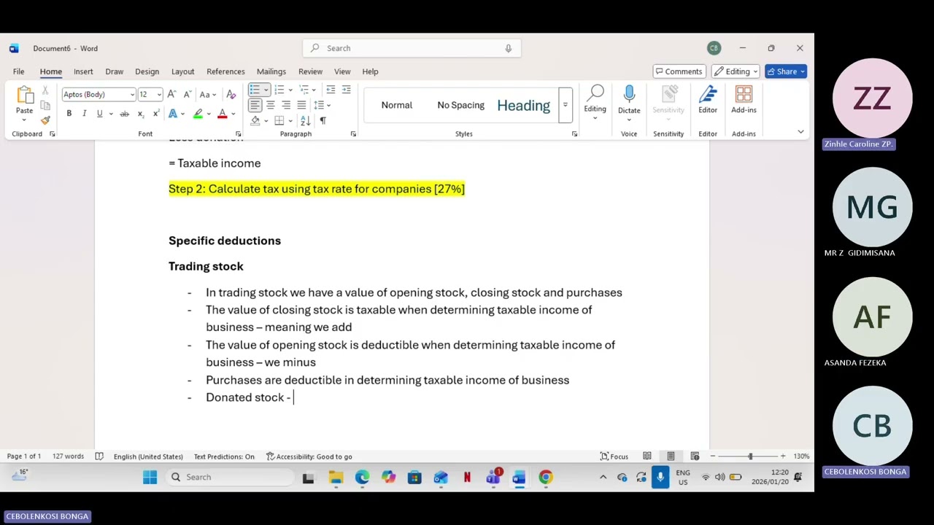Expand the multilevel list dropdown
The image size is (934, 525).
tap(314, 90)
